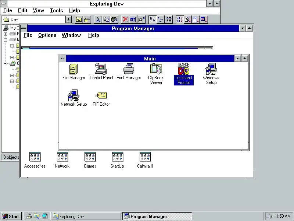The height and width of the screenshot is (221, 294).
Task: Click the Copy toolbar icon in Explorer
Action: click(106, 20)
